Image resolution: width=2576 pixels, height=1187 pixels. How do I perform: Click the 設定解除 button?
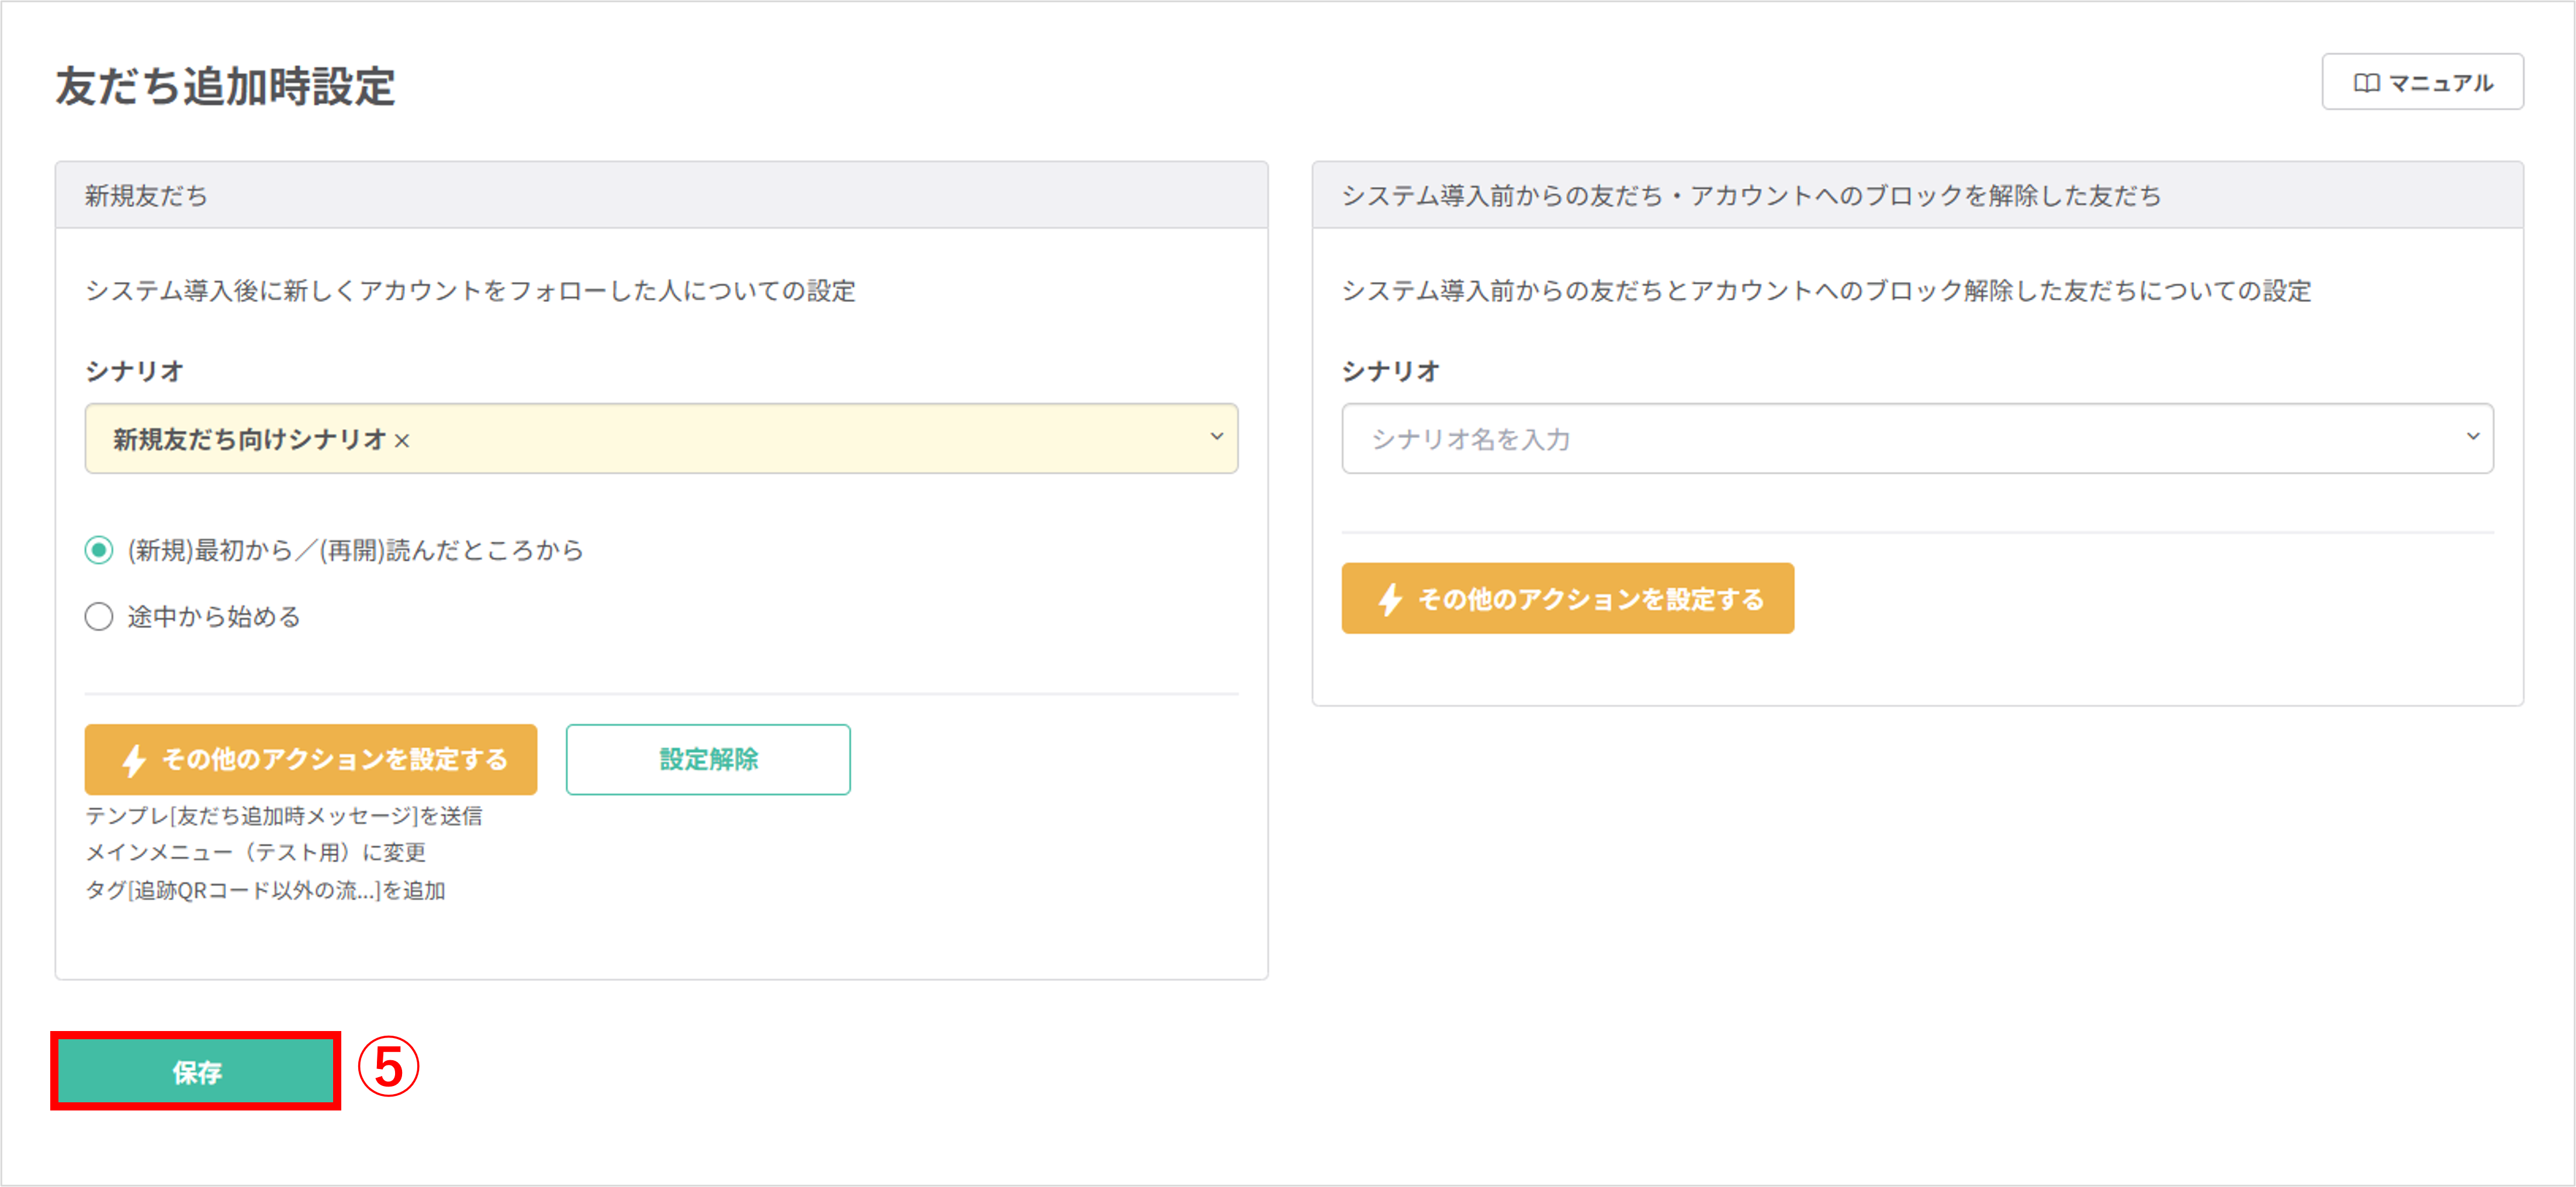(708, 759)
